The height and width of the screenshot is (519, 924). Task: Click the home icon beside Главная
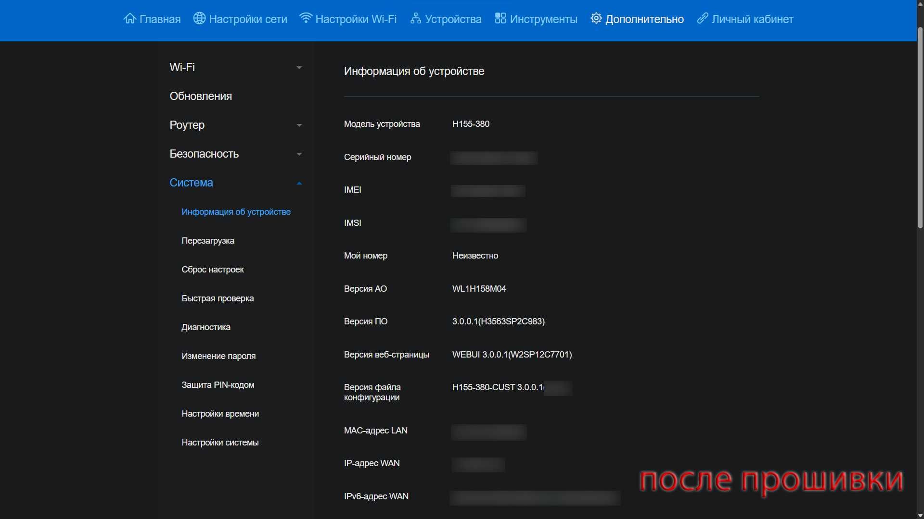click(129, 18)
